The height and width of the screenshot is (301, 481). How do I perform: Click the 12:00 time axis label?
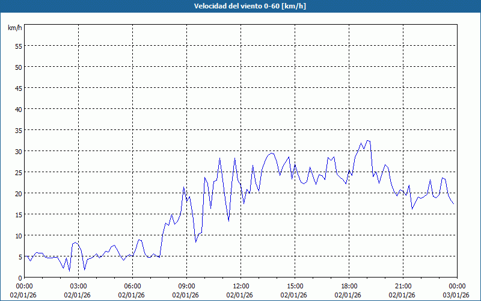(x=240, y=286)
